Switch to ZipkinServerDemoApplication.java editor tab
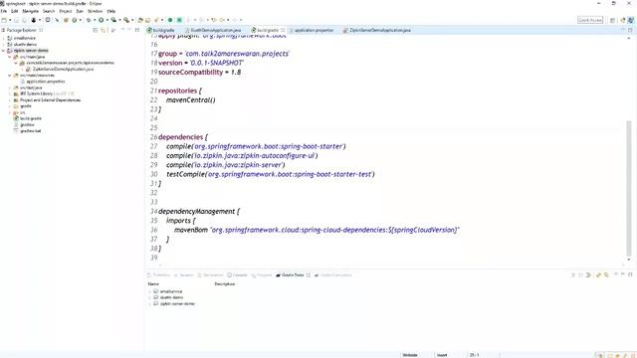 point(377,30)
